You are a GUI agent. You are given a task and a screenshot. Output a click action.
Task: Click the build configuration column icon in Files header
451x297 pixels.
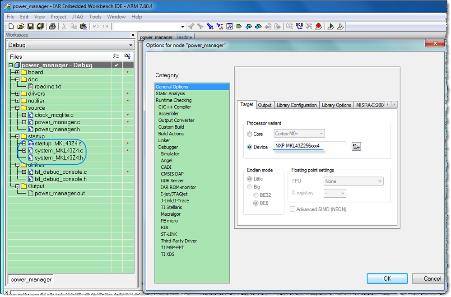pyautogui.click(x=116, y=56)
